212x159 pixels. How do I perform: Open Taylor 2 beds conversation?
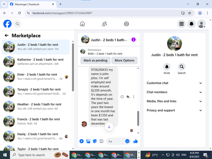pyautogui.click(x=36, y=148)
